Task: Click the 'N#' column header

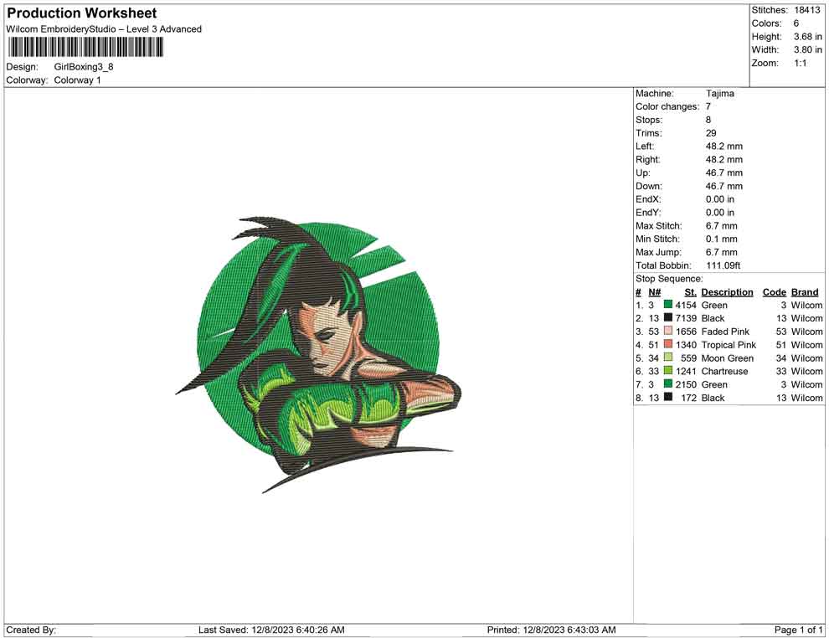Action: (x=655, y=292)
